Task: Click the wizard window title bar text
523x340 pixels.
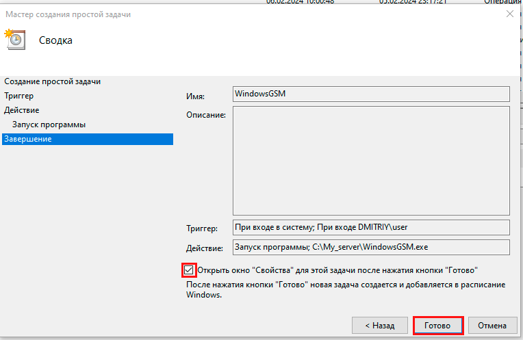Action: 68,14
